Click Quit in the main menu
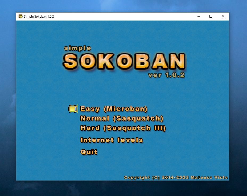 coord(89,152)
